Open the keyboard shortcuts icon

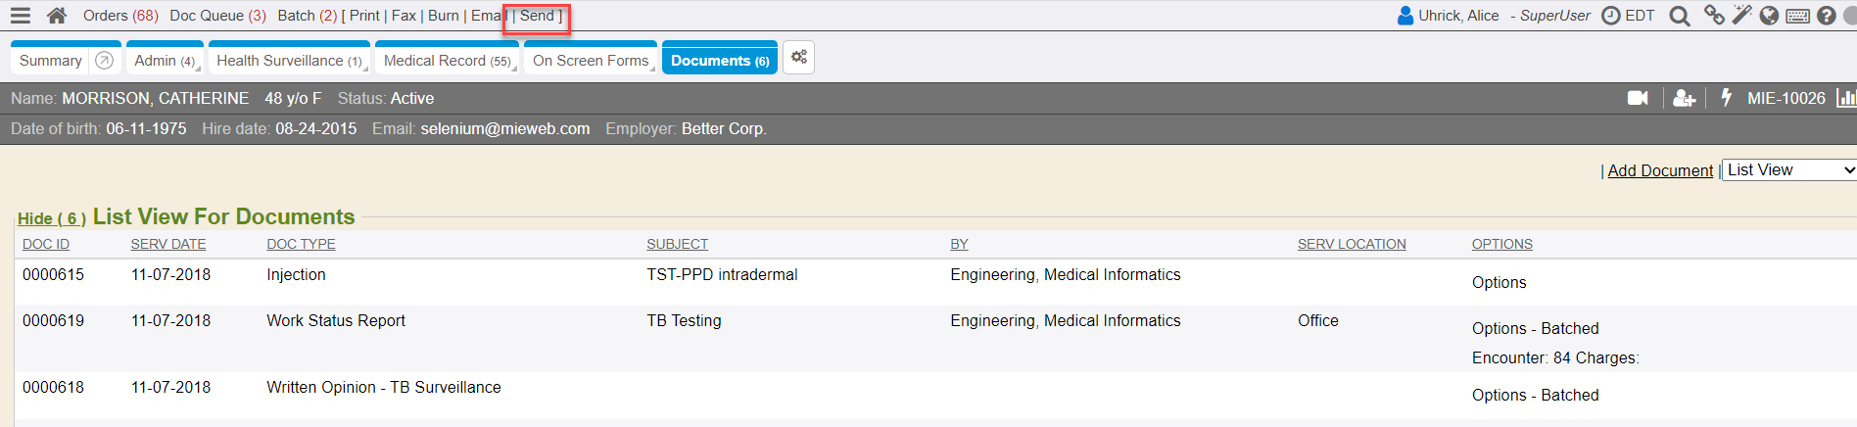1797,16
